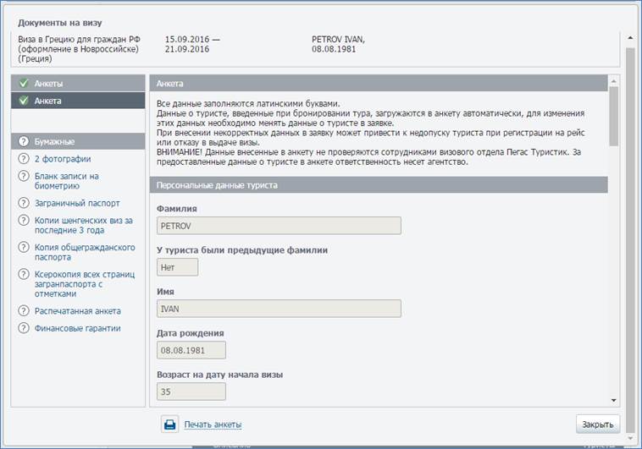Click question icon beside Копия общегражданского паспорта
The width and height of the screenshot is (642, 449).
pyautogui.click(x=24, y=247)
